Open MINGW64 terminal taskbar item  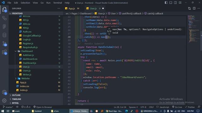pyautogui.click(x=149, y=111)
